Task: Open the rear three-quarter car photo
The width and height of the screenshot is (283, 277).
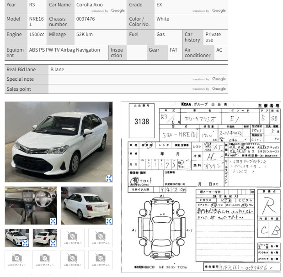Action: pos(87,205)
